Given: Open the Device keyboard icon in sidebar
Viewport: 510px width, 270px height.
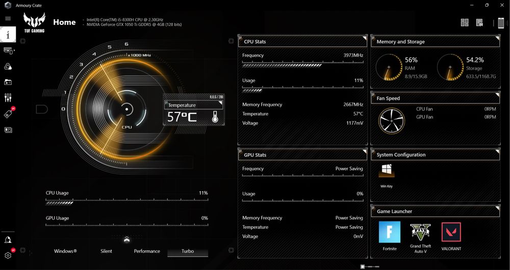Looking at the screenshot, I should [x=8, y=50].
